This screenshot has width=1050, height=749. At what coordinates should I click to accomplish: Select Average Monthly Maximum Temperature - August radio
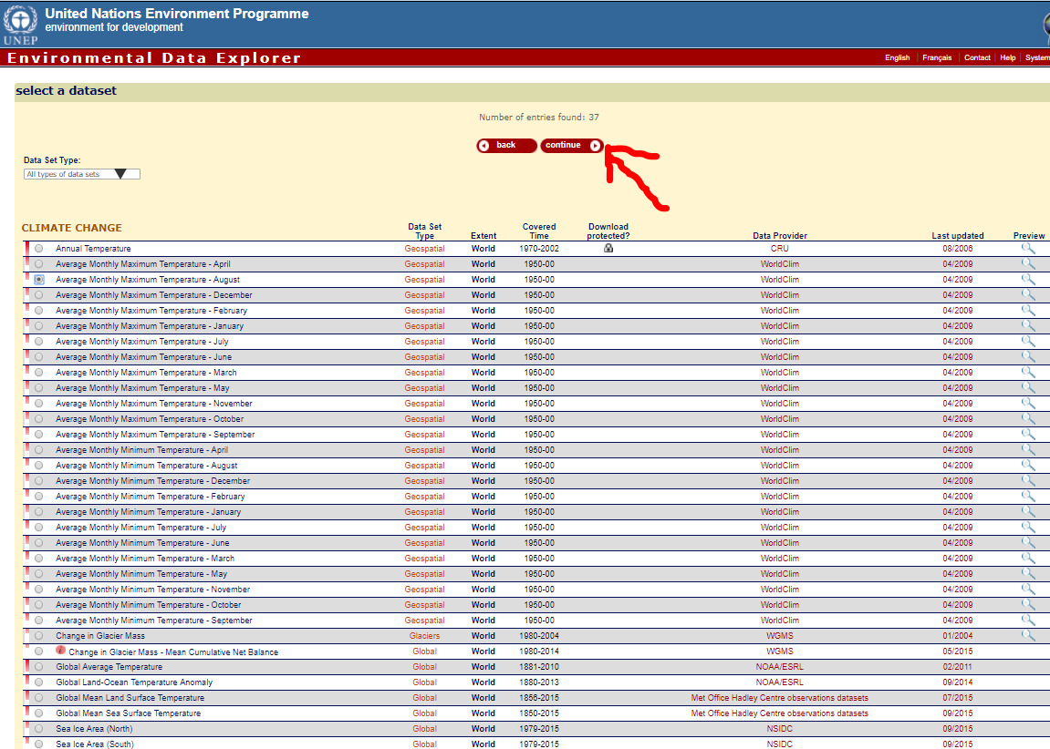click(x=39, y=280)
